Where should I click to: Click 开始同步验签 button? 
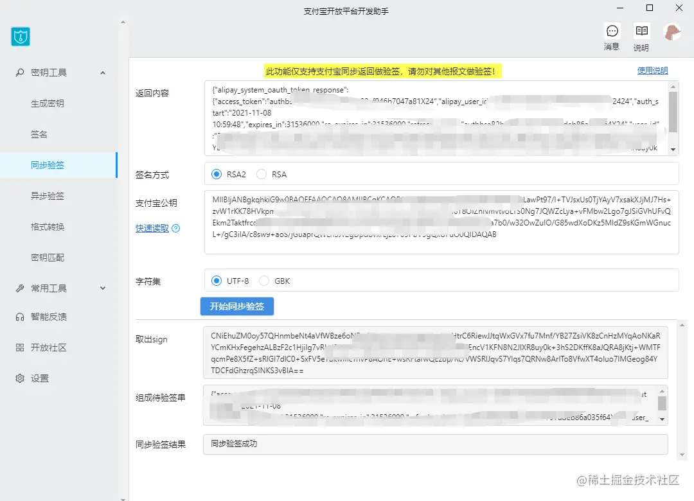coord(236,306)
